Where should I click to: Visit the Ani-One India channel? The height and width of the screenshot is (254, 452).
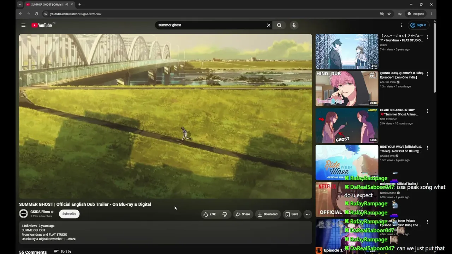tap(388, 82)
